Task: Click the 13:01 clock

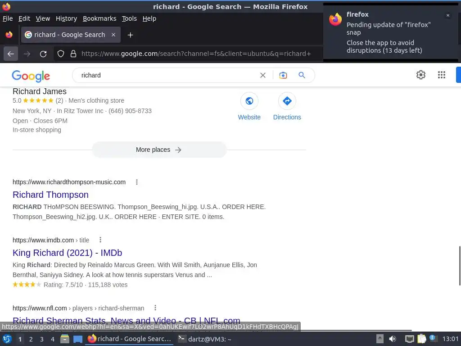Action: 450,339
